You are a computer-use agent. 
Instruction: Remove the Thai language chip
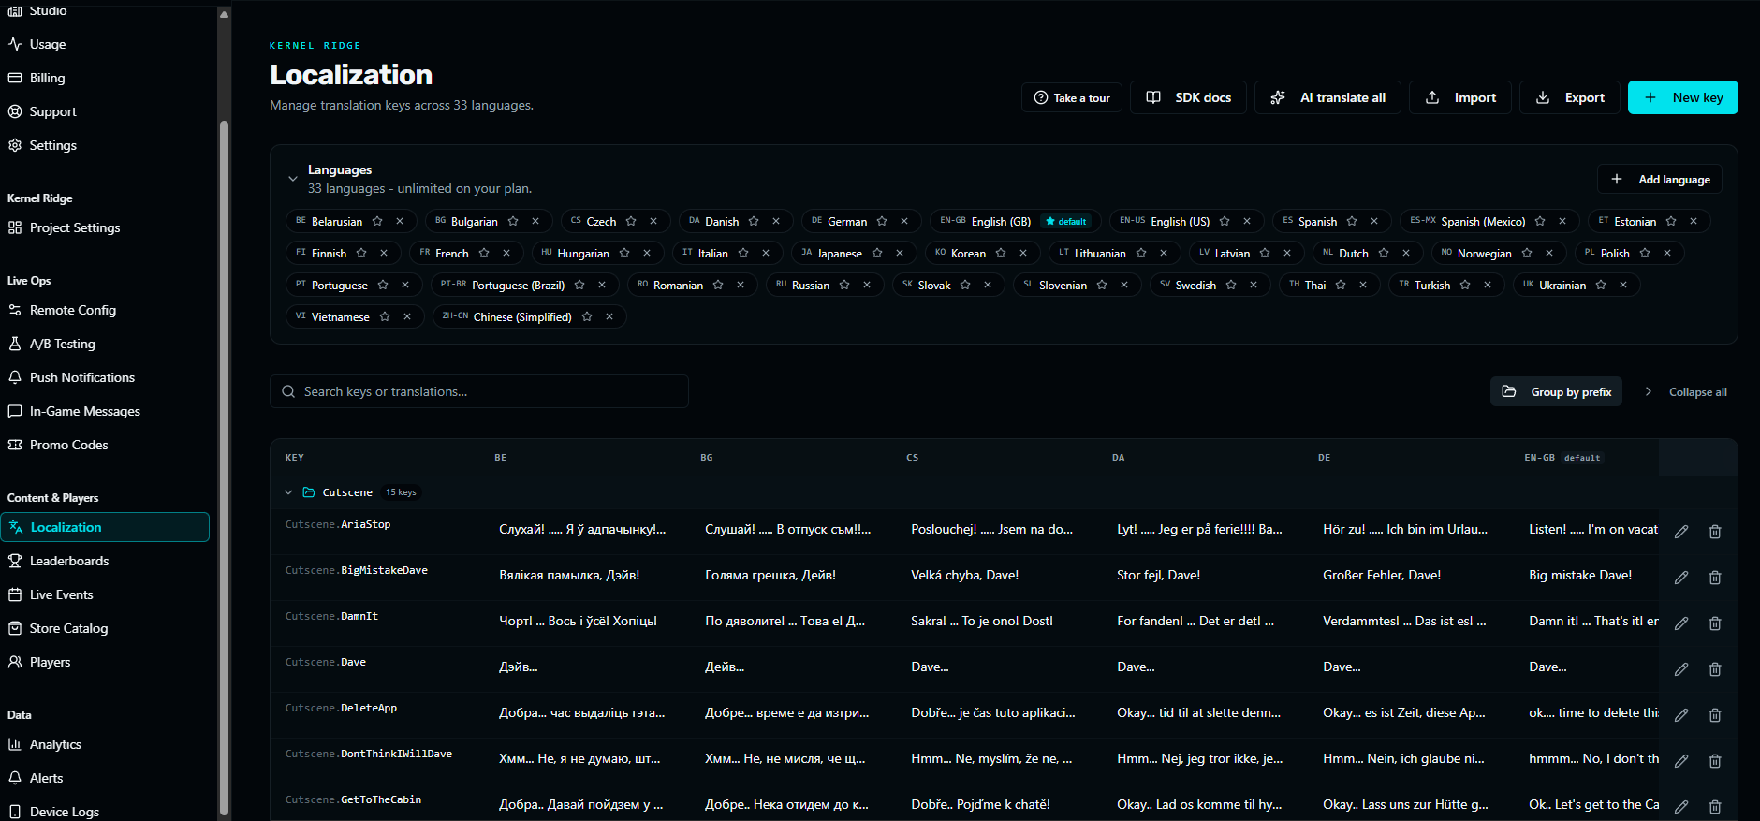[x=1363, y=286]
